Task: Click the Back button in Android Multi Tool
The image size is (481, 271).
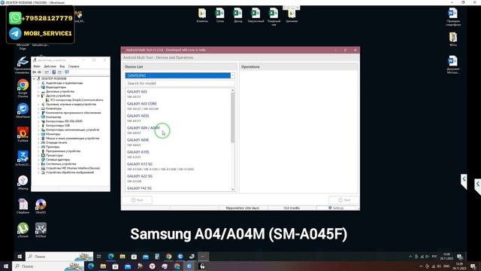Action: 138,200
